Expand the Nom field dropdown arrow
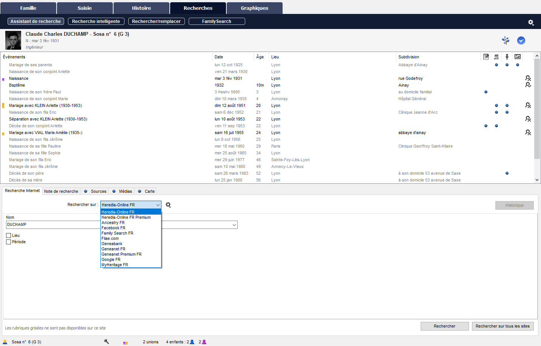Viewport: 541px width, 346px height. click(234, 225)
